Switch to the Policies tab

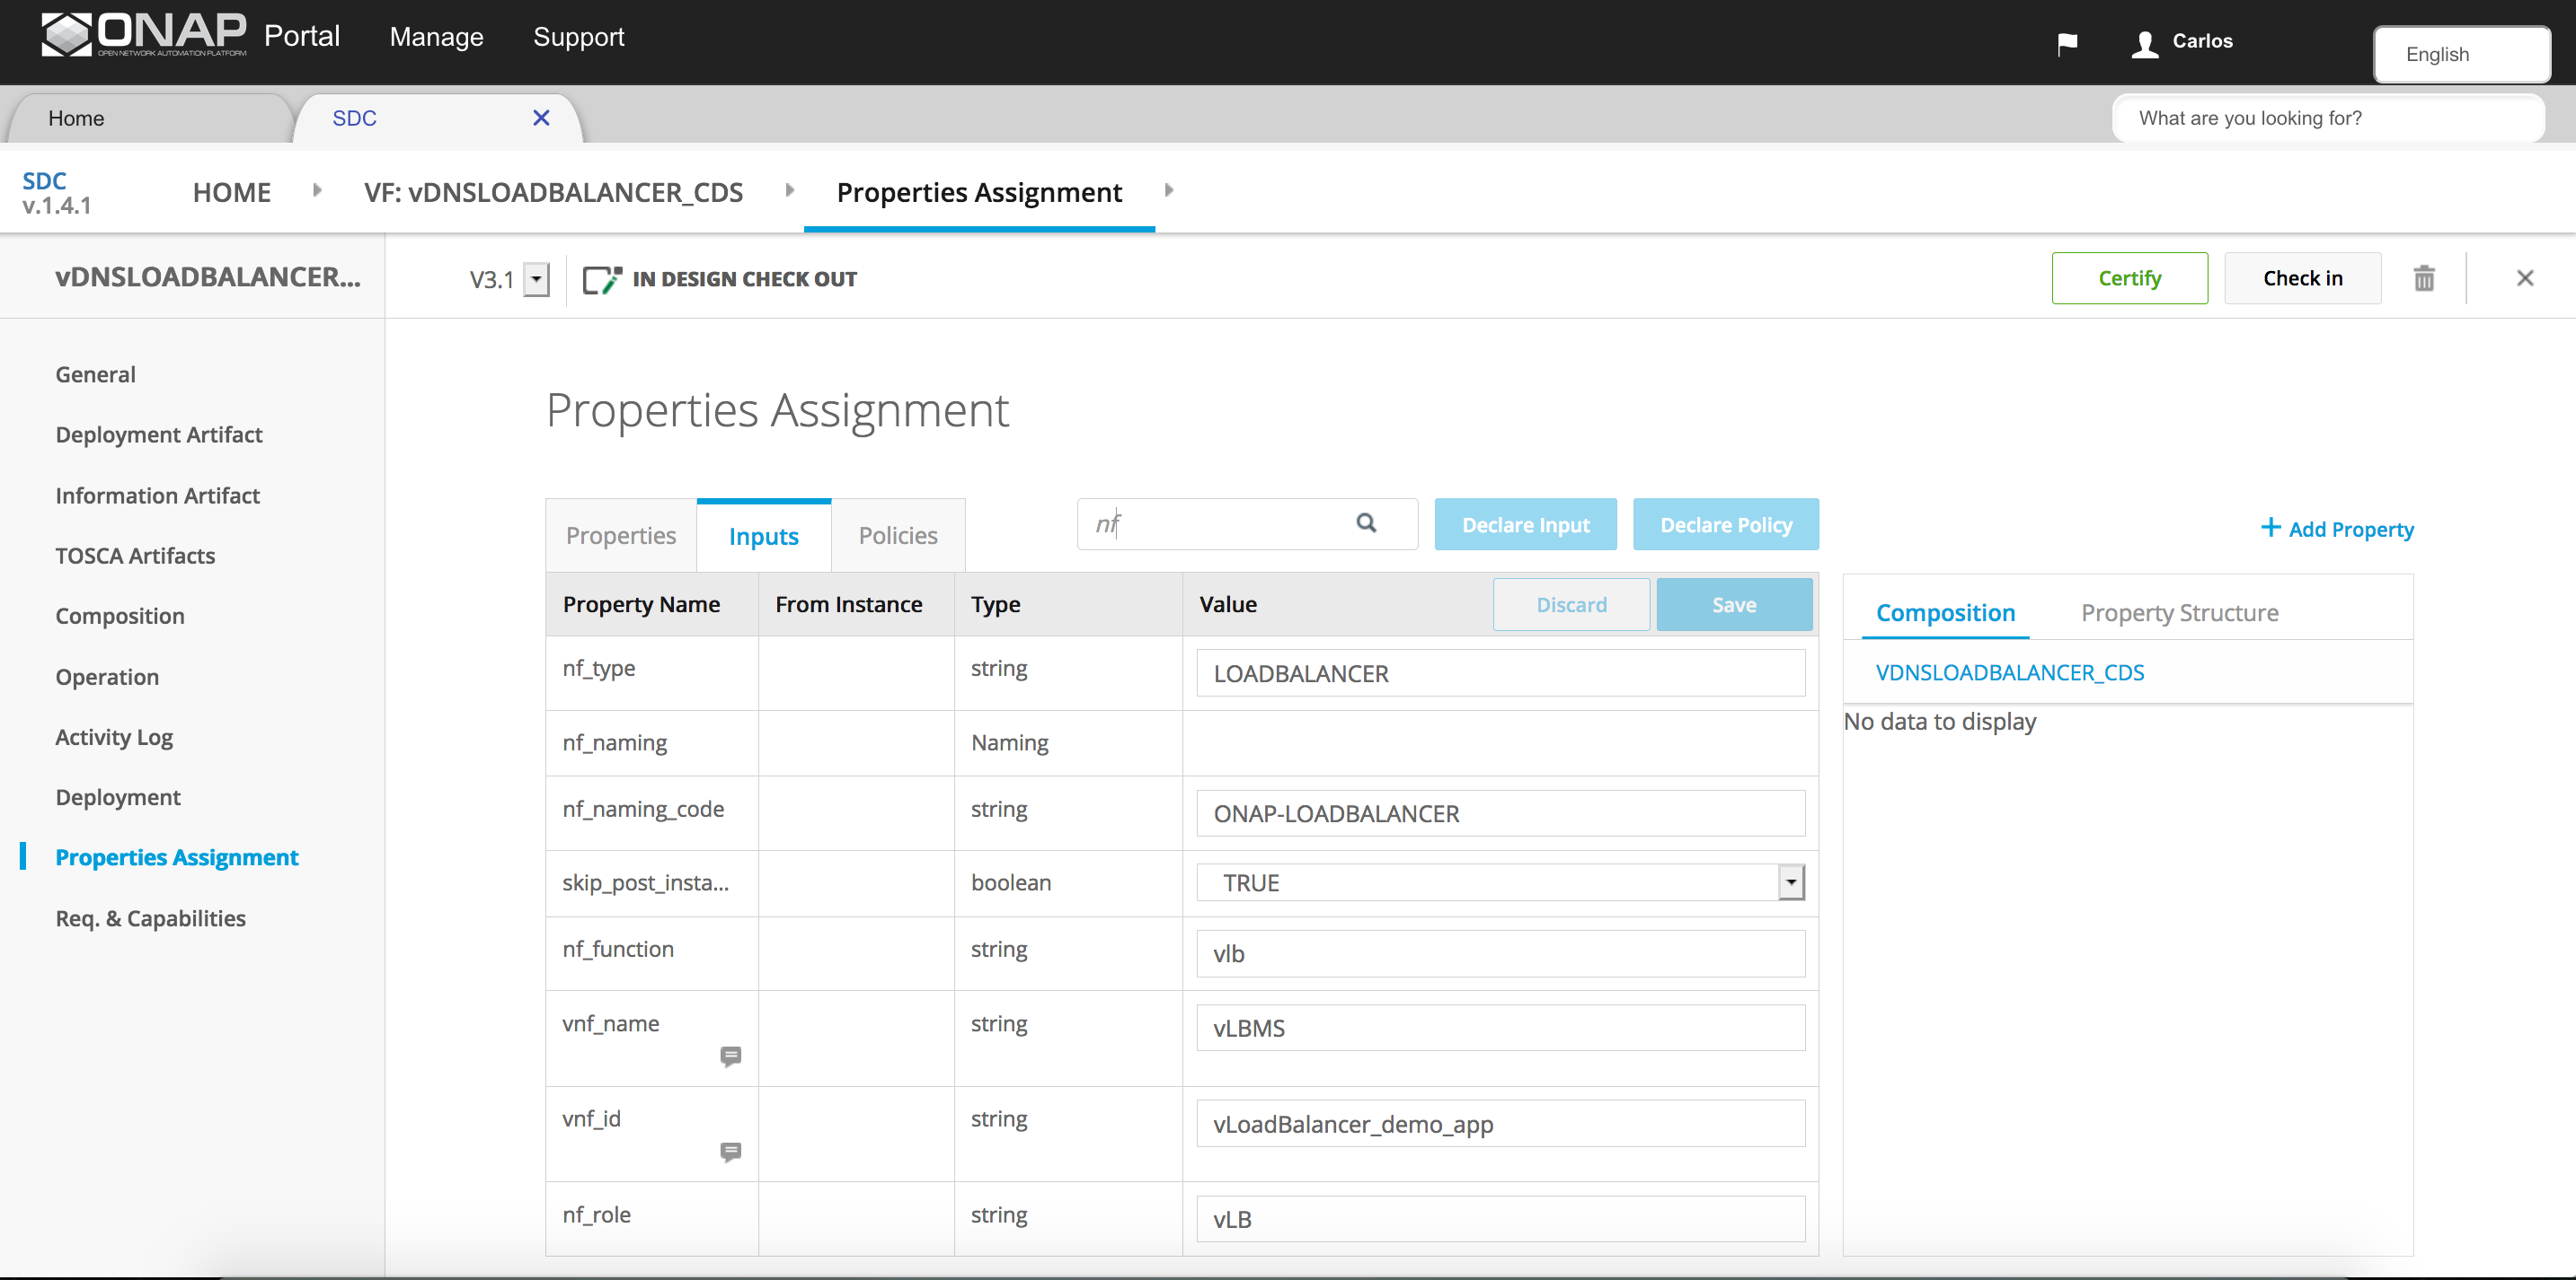point(898,536)
